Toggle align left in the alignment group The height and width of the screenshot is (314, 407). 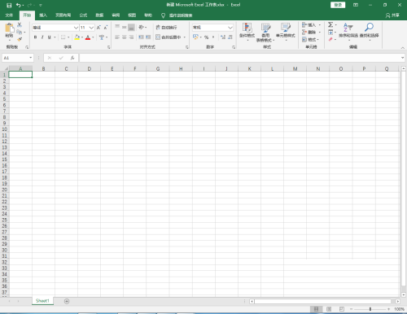(117, 37)
